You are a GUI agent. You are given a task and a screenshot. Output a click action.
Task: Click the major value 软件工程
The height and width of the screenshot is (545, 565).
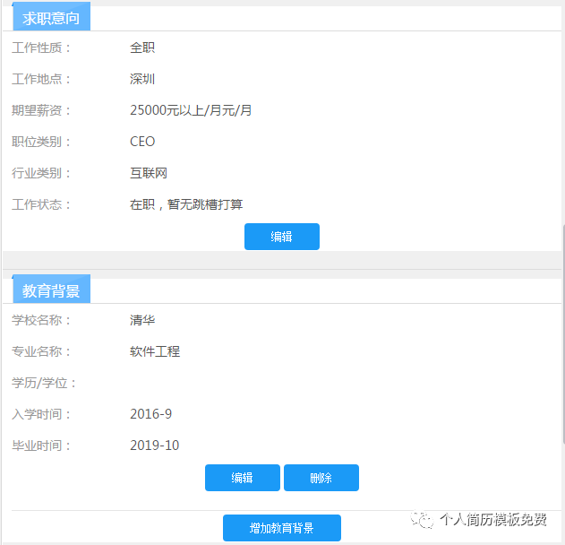tap(155, 351)
